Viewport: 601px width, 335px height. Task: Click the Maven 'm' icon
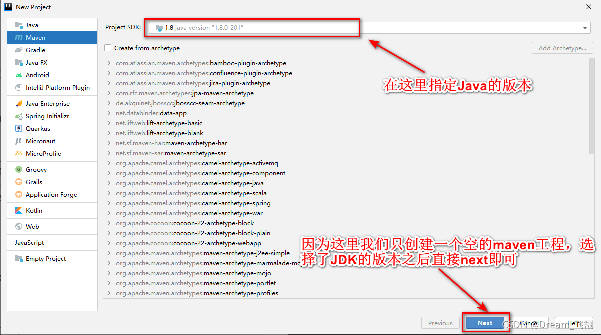coord(19,37)
